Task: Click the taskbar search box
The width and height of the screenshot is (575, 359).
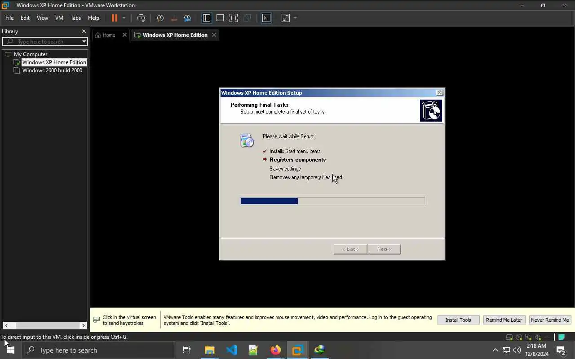Action: click(99, 350)
